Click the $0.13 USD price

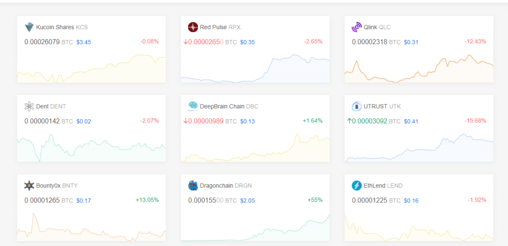click(x=248, y=122)
